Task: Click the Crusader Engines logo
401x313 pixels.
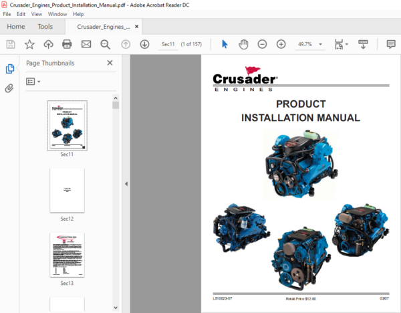Action: (x=245, y=79)
